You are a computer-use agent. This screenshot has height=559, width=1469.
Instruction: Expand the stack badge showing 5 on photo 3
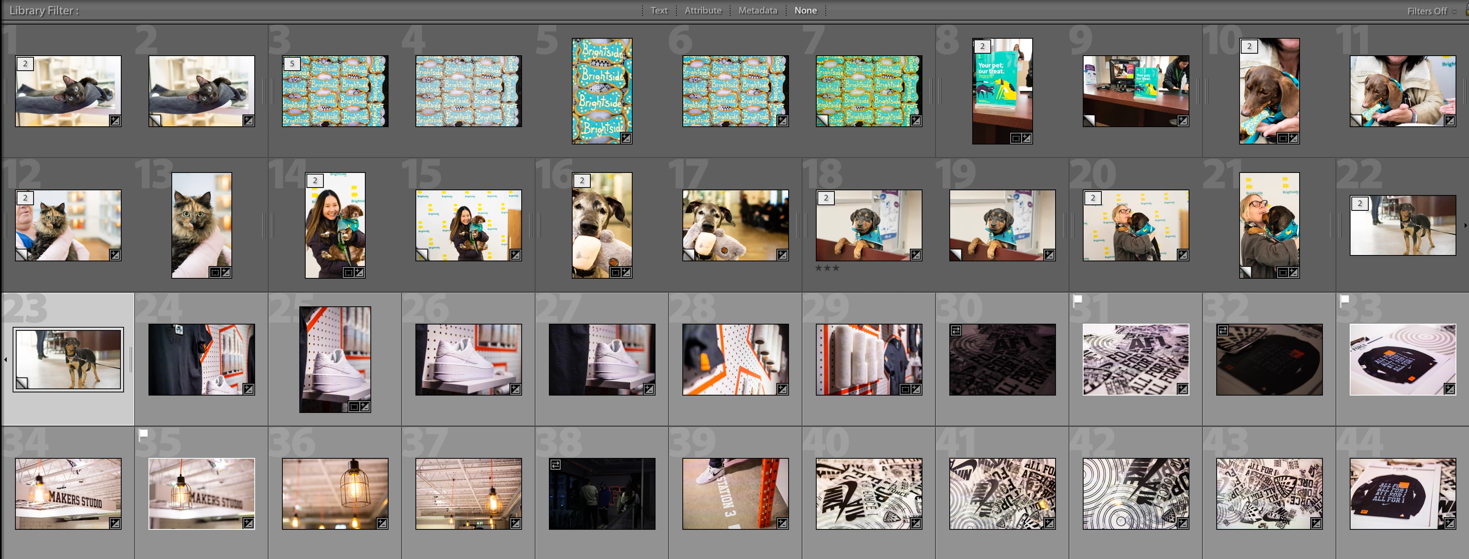pyautogui.click(x=292, y=64)
